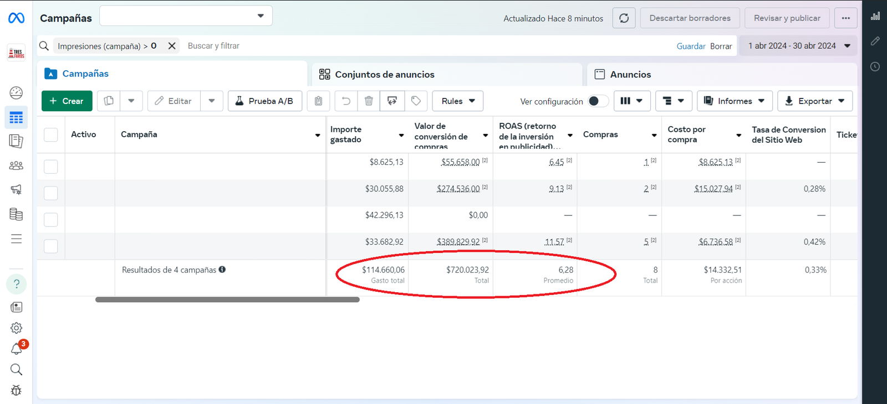This screenshot has width=887, height=404.
Task: Check the select-all campaigns header checkbox
Action: coord(50,134)
